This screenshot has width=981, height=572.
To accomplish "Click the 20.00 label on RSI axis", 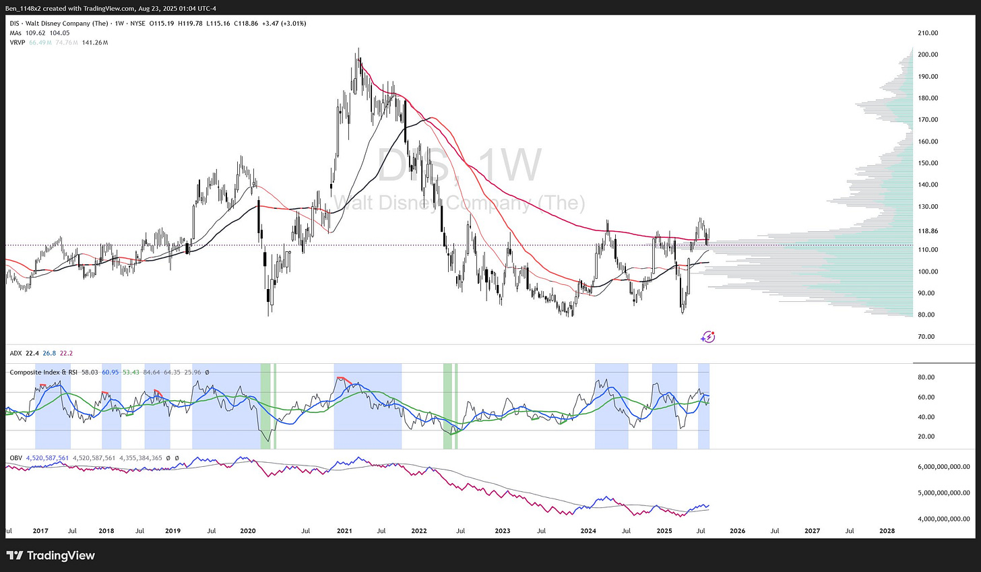I will (x=926, y=437).
